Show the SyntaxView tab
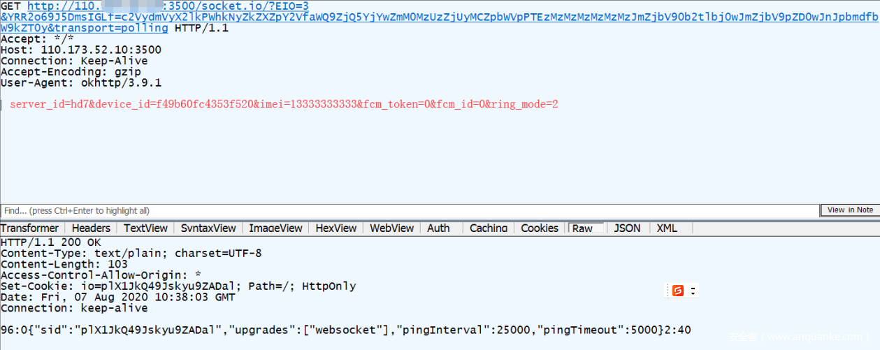 point(208,228)
